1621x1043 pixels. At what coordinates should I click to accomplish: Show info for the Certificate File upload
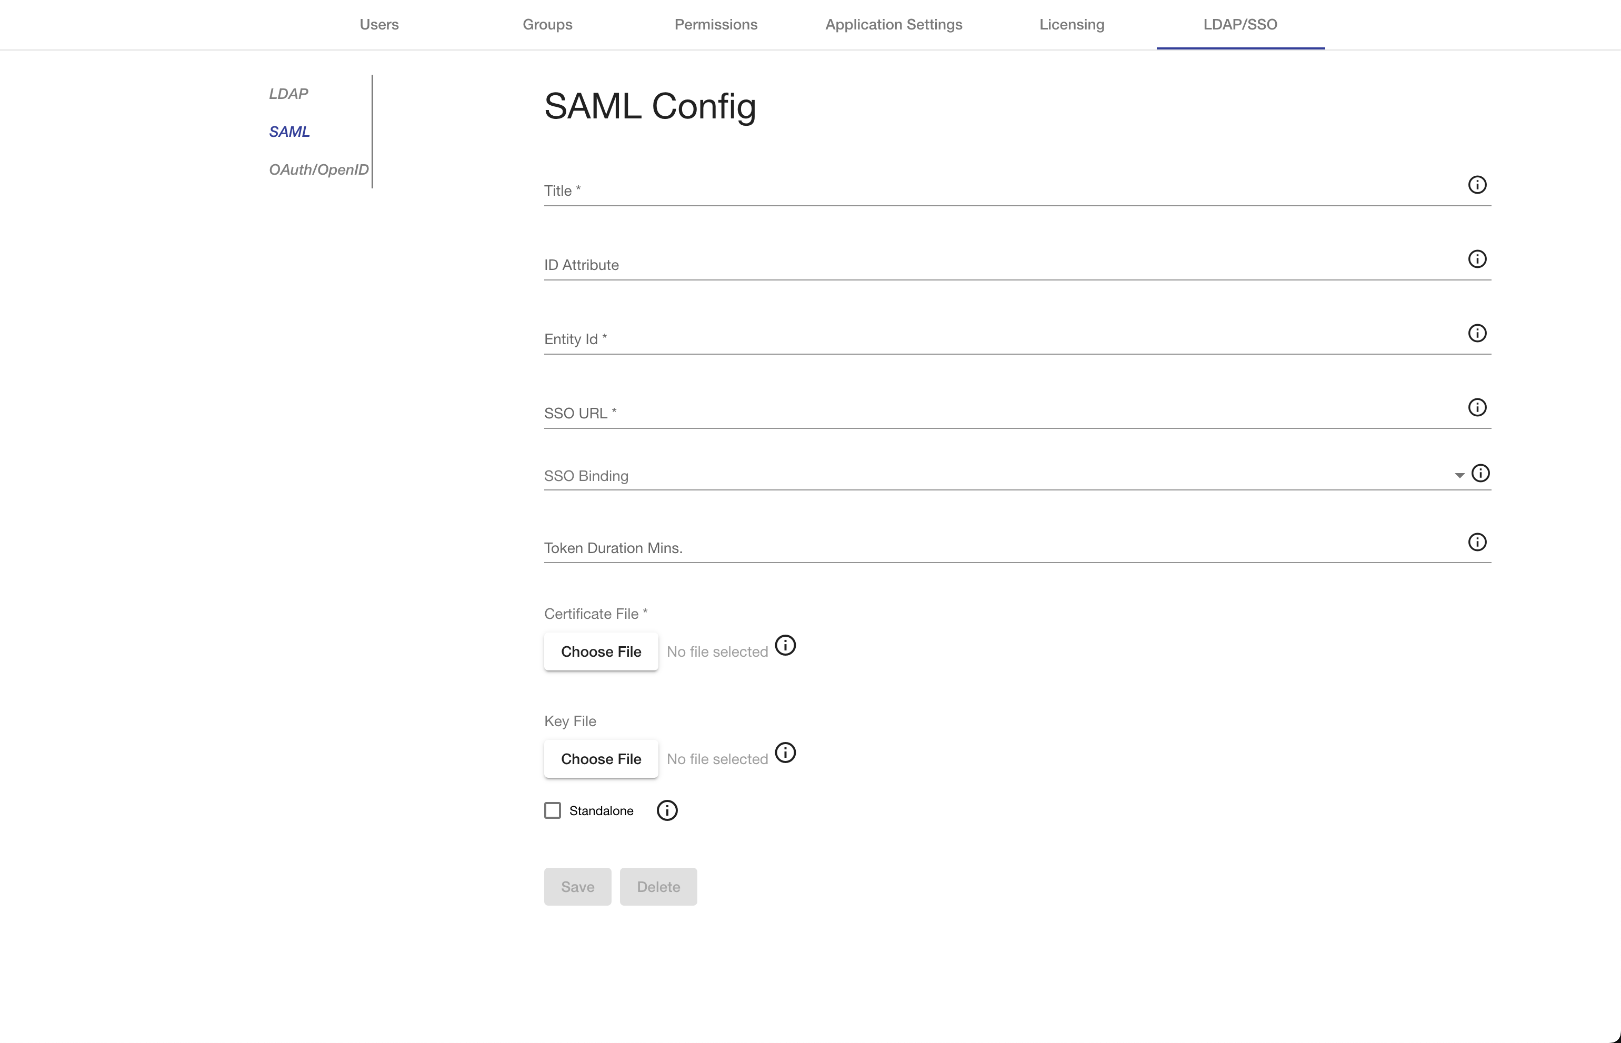tap(785, 645)
